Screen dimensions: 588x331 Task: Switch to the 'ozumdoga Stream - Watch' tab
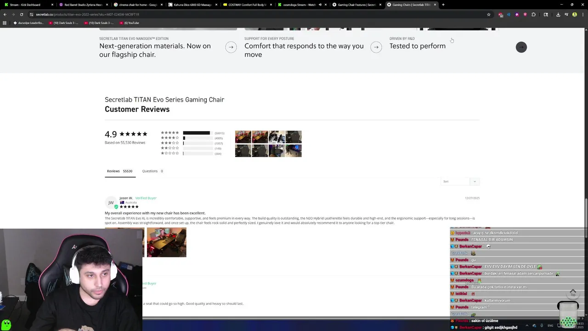[x=301, y=5]
